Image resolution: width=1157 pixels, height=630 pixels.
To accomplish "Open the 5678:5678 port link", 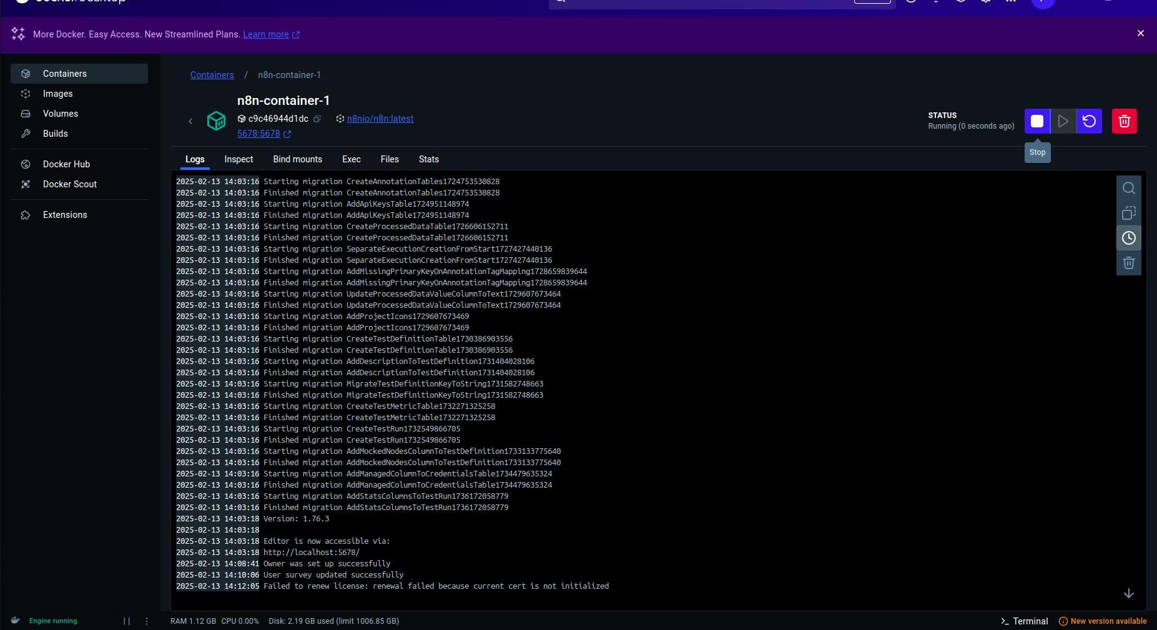I will [x=259, y=134].
